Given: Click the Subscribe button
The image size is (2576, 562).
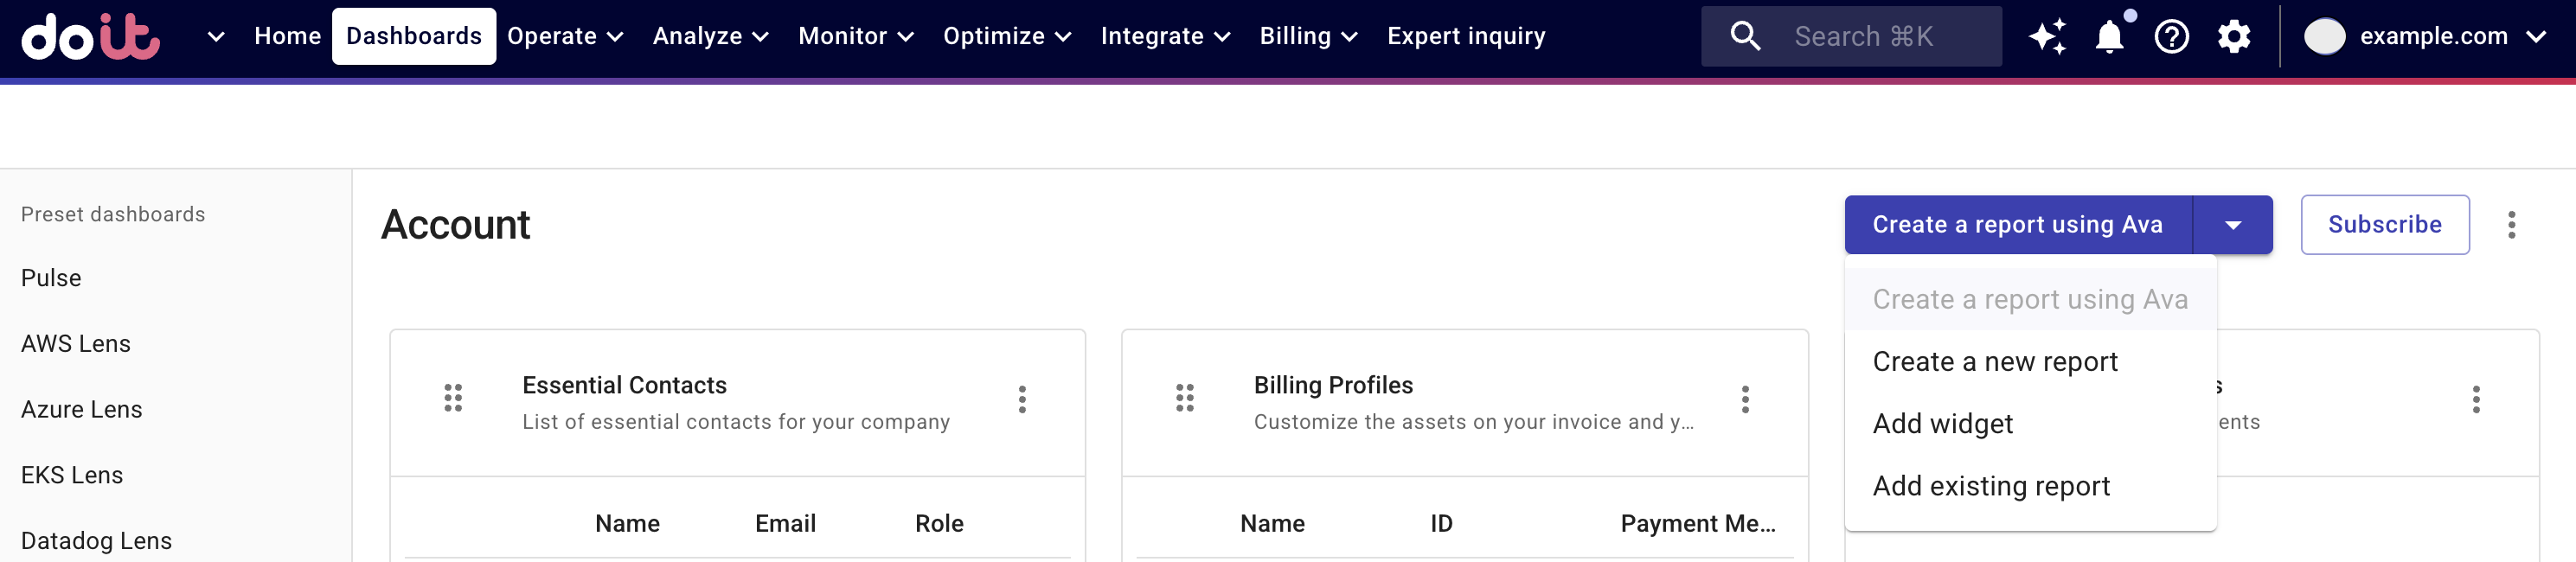Looking at the screenshot, I should click(x=2384, y=224).
